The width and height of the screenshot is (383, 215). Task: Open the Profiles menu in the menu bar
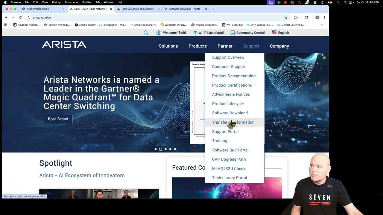coord(87,2)
